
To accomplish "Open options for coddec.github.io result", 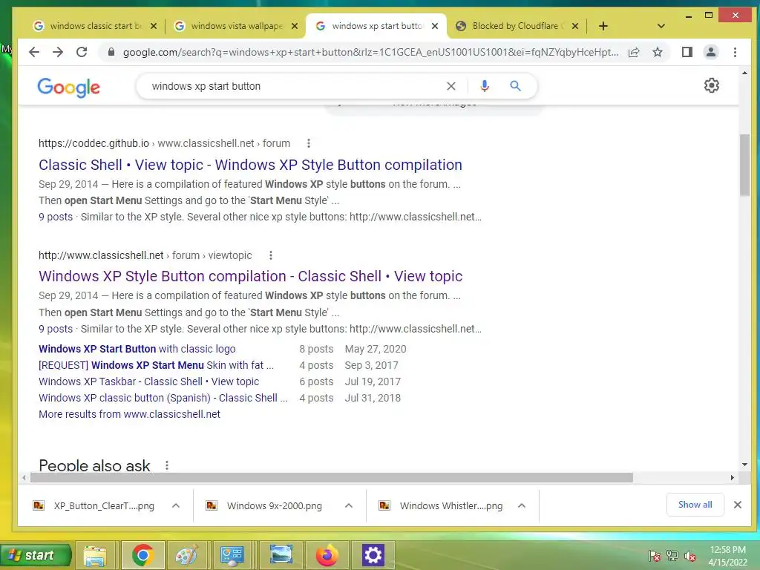I will 308,143.
